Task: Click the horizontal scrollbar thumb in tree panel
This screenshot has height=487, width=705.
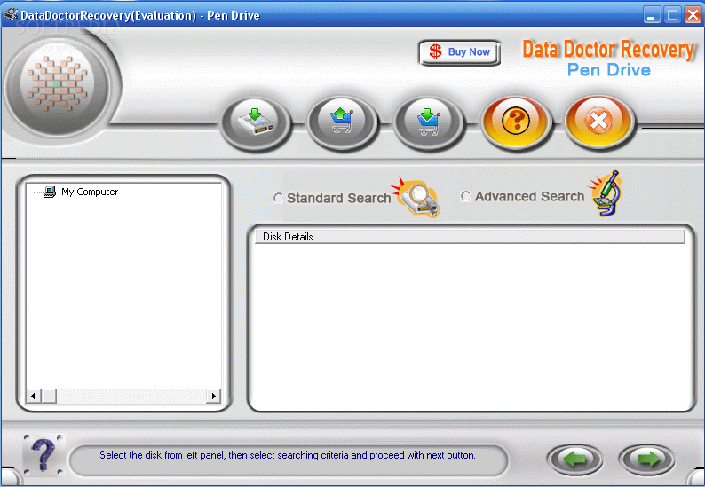Action: [x=49, y=396]
